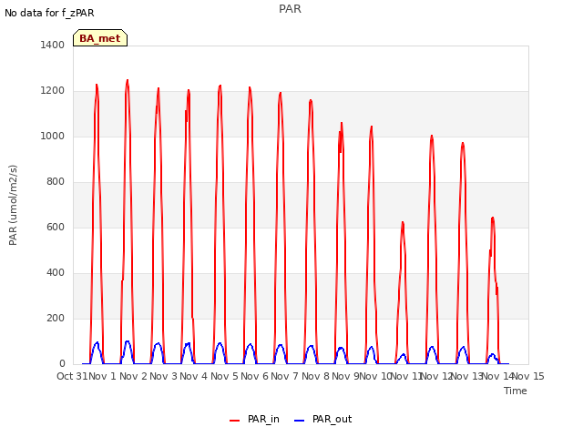Click the lowest PAR_in peak on Nov 10
The height and width of the screenshot is (437, 583).
tap(403, 222)
